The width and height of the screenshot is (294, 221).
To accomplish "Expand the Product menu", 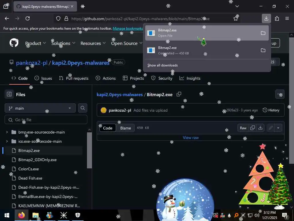I will tap(35, 43).
